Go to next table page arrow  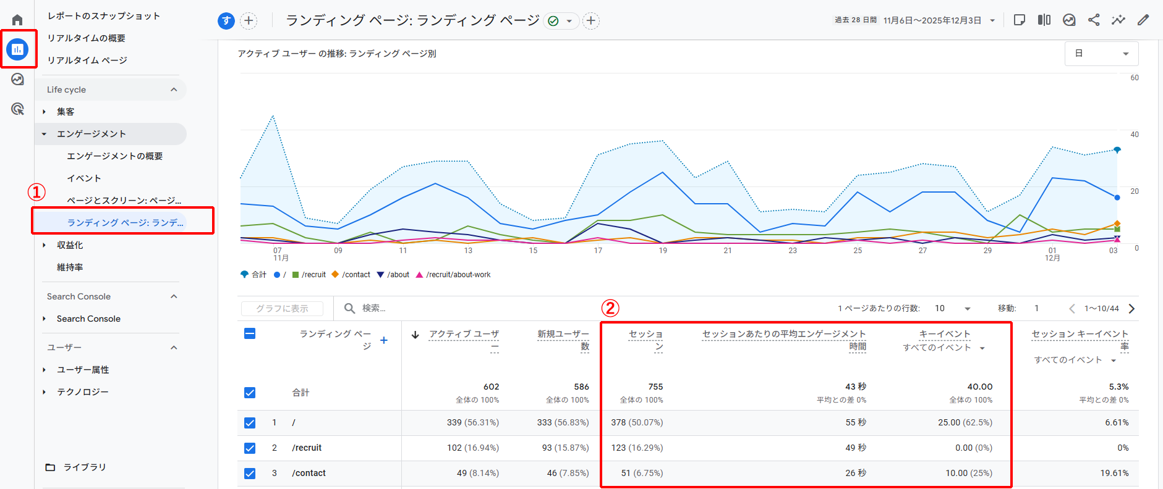1131,308
